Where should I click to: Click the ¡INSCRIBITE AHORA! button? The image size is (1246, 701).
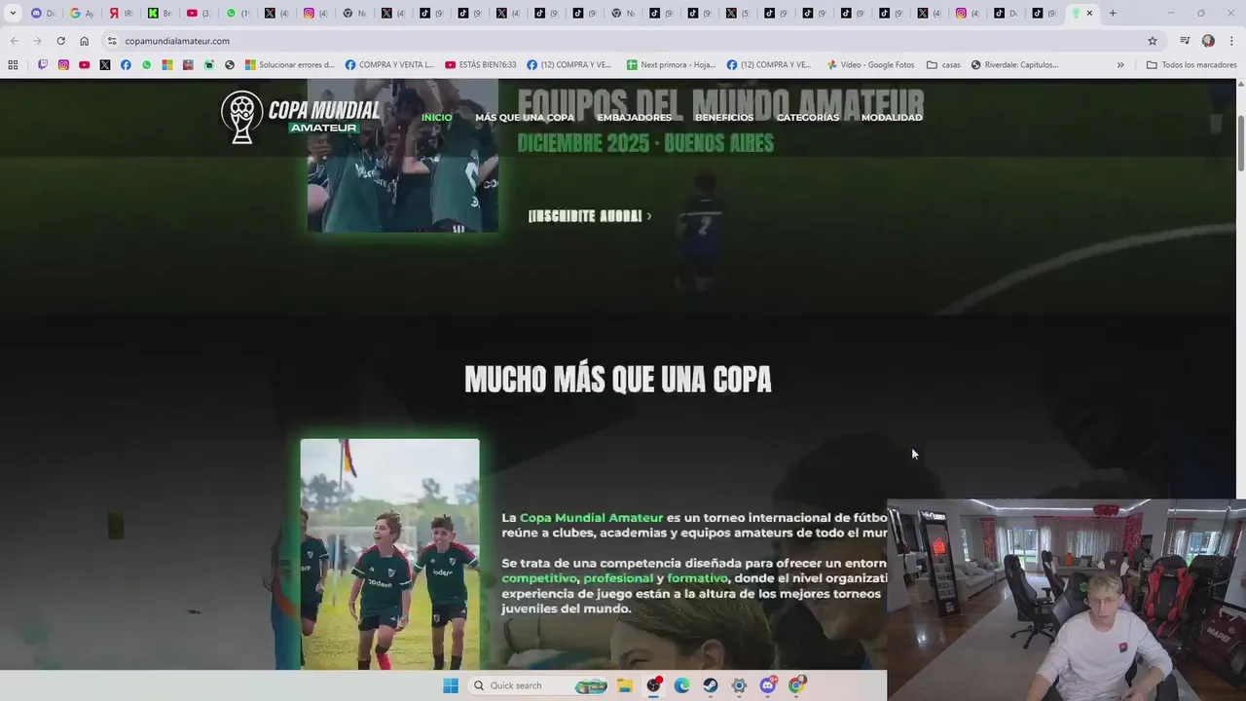click(x=590, y=216)
